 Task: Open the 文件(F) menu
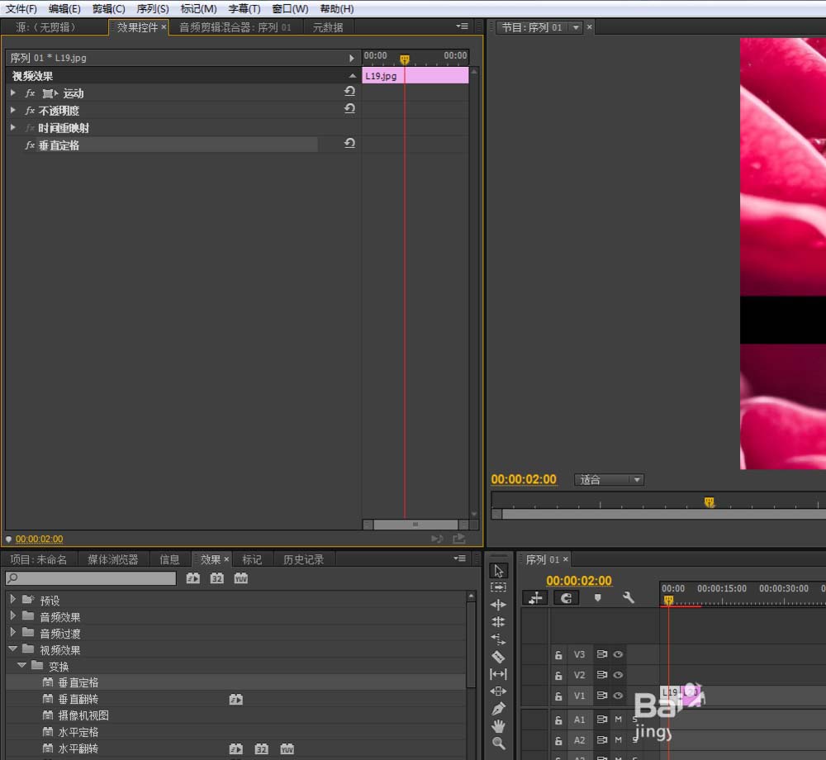click(x=21, y=9)
